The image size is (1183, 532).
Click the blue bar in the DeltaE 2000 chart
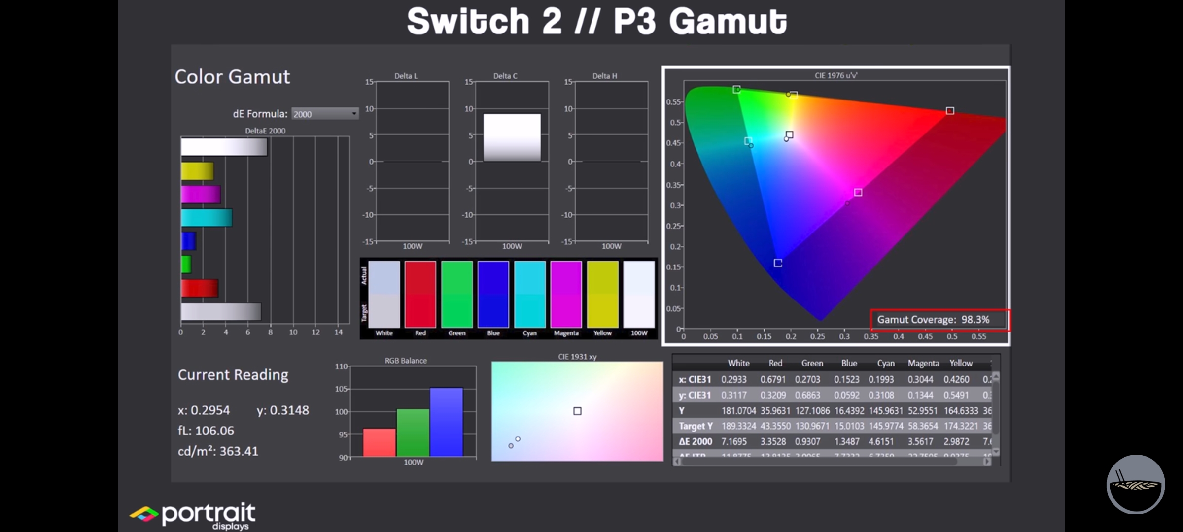(188, 241)
